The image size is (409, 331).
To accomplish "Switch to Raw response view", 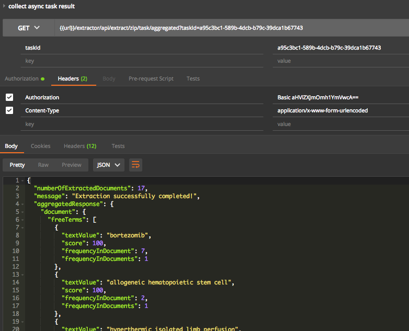I will pos(43,165).
